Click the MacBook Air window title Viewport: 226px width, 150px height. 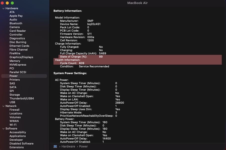(138, 3)
